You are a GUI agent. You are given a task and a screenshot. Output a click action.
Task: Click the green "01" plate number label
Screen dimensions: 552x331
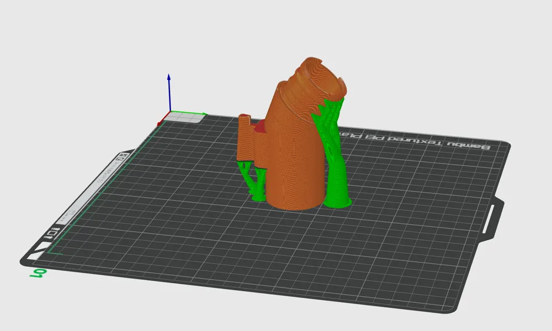click(38, 273)
